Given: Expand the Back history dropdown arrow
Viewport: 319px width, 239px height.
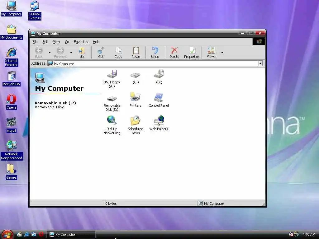Looking at the screenshot, I should [50, 53].
